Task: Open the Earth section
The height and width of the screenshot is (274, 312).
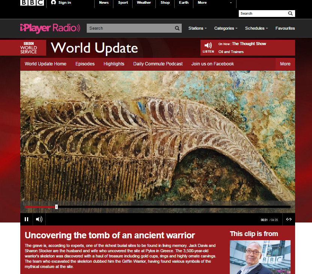Action: click(x=184, y=3)
